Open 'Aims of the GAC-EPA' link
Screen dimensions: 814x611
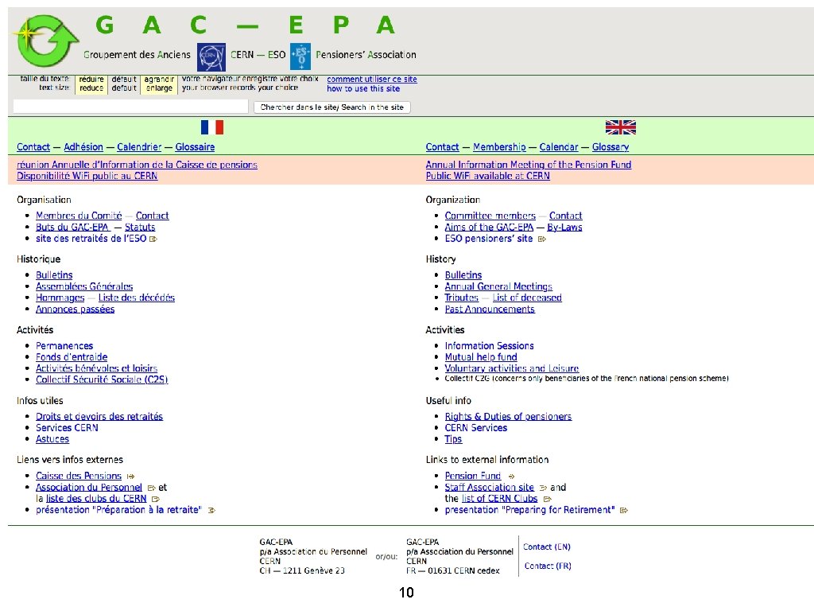(489, 227)
